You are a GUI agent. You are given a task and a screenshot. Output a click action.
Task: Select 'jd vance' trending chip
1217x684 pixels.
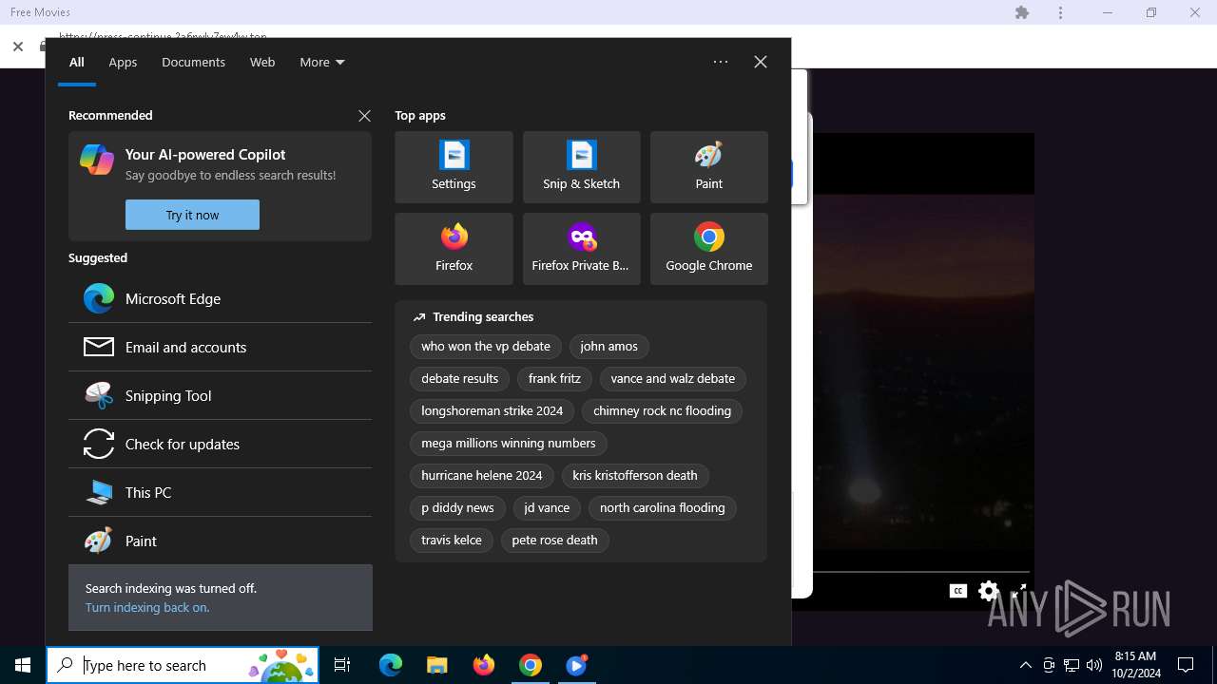tap(547, 508)
